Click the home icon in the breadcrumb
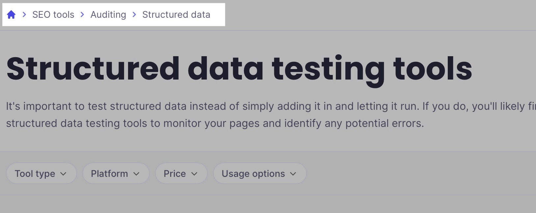The width and height of the screenshot is (536, 213). click(12, 14)
